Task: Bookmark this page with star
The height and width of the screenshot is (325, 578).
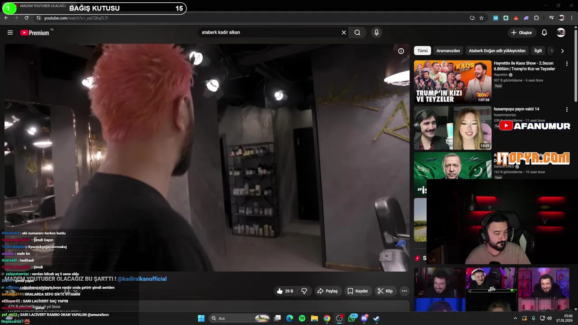Action: 481,18
